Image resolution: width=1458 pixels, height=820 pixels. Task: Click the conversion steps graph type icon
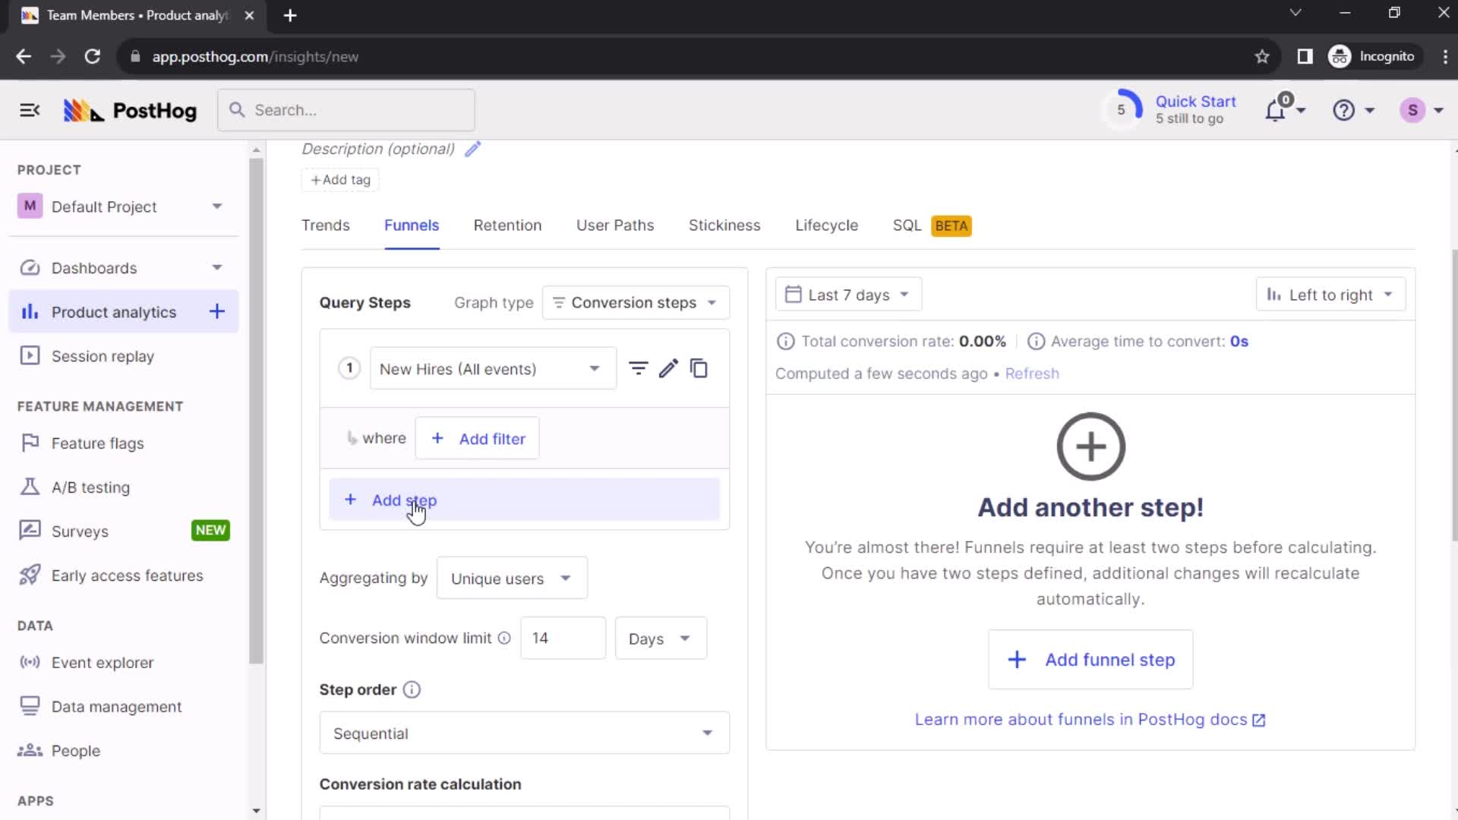[559, 302]
